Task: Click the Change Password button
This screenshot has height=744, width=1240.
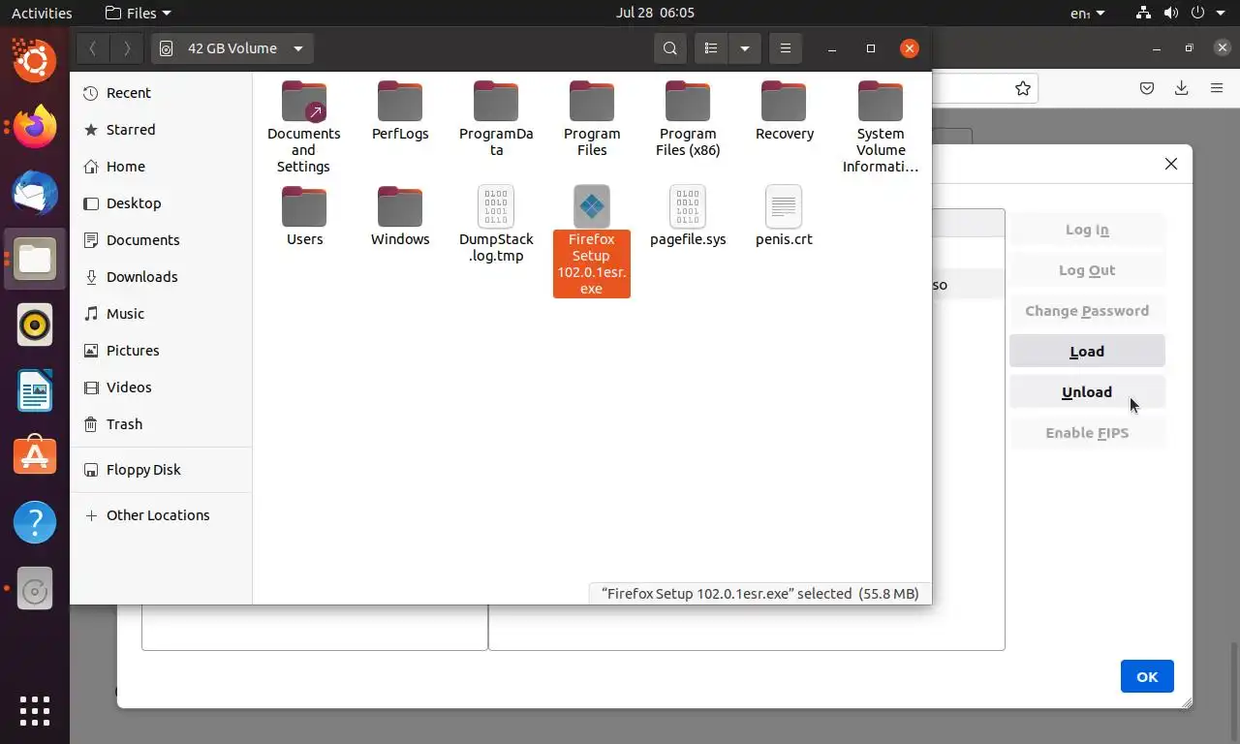Action: click(1087, 311)
